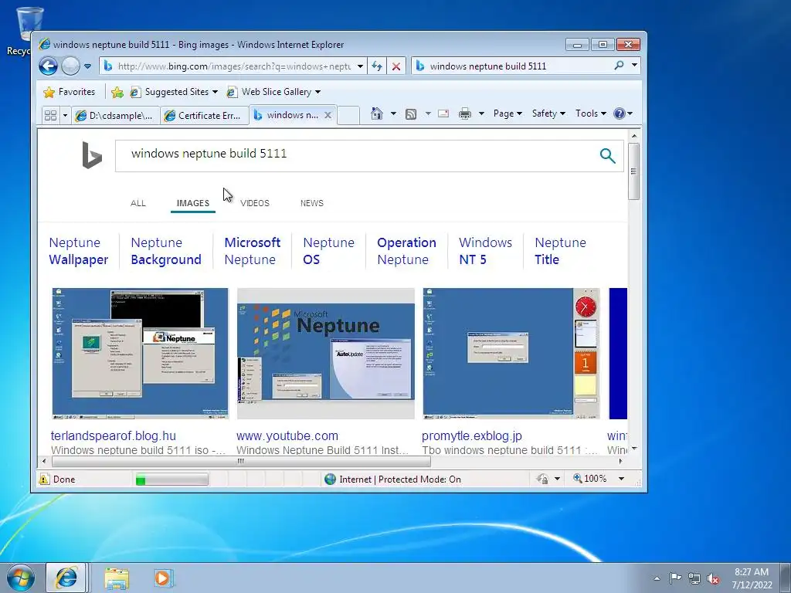791x593 pixels.
Task: Click the Bing logo on the page
Action: point(93,155)
